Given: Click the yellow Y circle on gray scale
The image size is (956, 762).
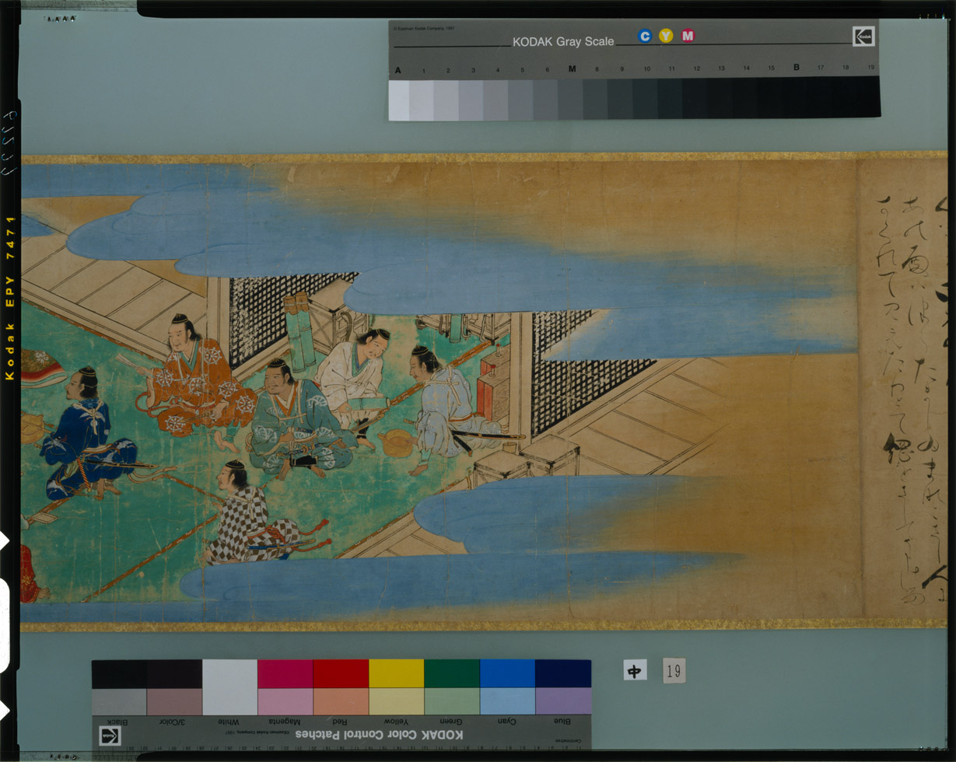Looking at the screenshot, I should click(x=666, y=36).
